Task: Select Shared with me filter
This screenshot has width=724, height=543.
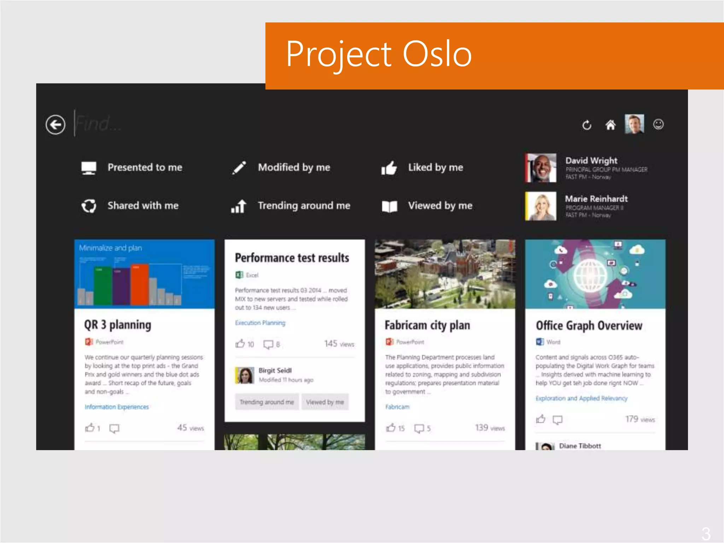Action: click(x=143, y=205)
